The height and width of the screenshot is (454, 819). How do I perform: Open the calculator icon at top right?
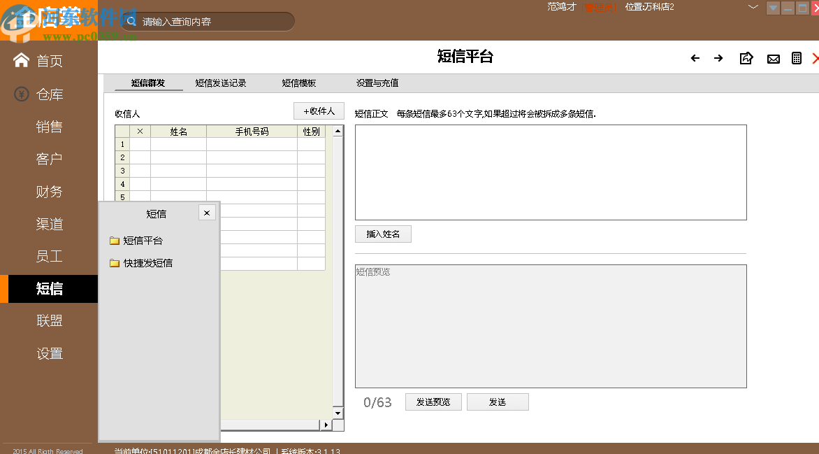[x=796, y=59]
